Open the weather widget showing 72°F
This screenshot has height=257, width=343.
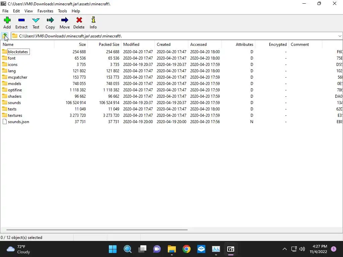pos(18,249)
